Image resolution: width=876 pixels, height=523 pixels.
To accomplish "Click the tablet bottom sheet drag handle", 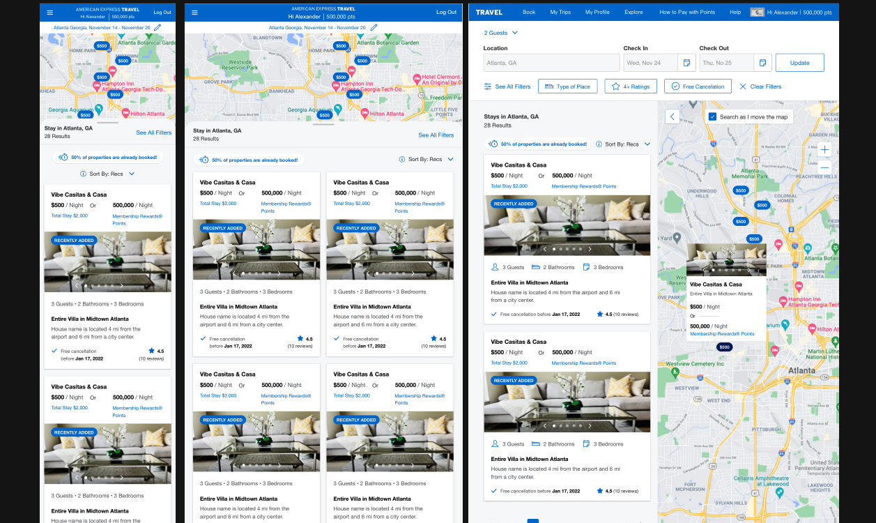I will point(323,124).
